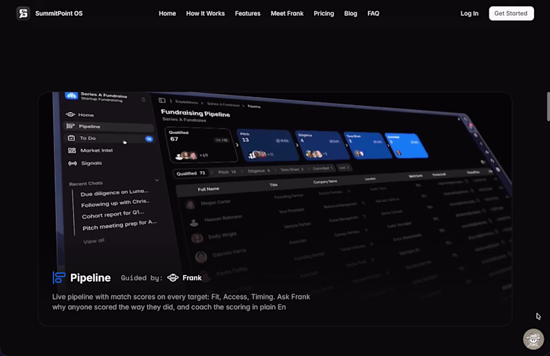The height and width of the screenshot is (356, 550).
Task: Open 'Cohort report for Q1...' chat
Action: tap(113, 214)
